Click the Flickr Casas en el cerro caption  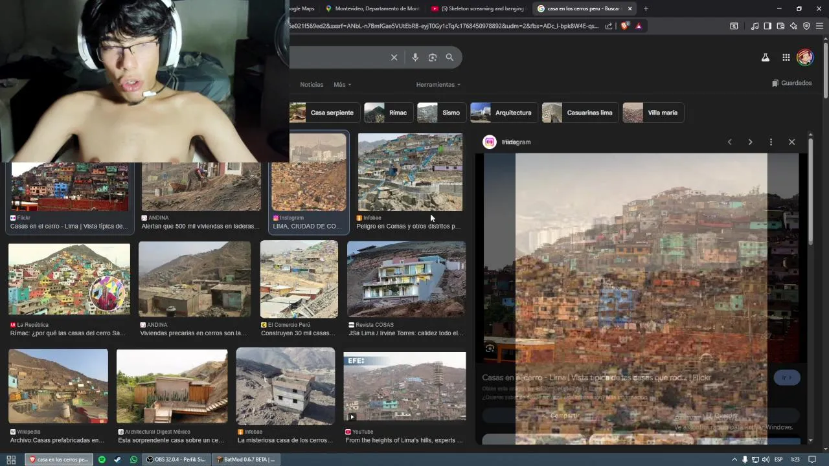coord(69,227)
